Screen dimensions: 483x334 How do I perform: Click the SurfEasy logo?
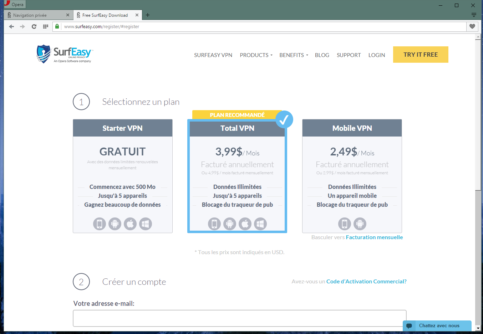pos(64,54)
